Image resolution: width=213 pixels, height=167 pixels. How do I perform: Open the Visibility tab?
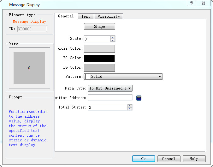[x=109, y=16]
